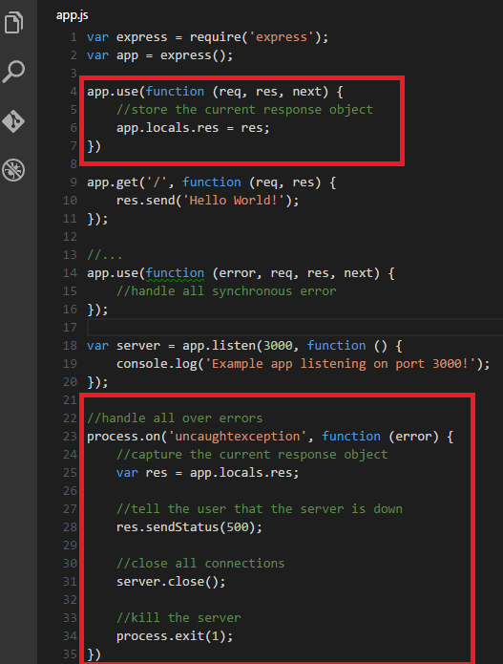Click the 'store the current response object' comment

(x=245, y=110)
